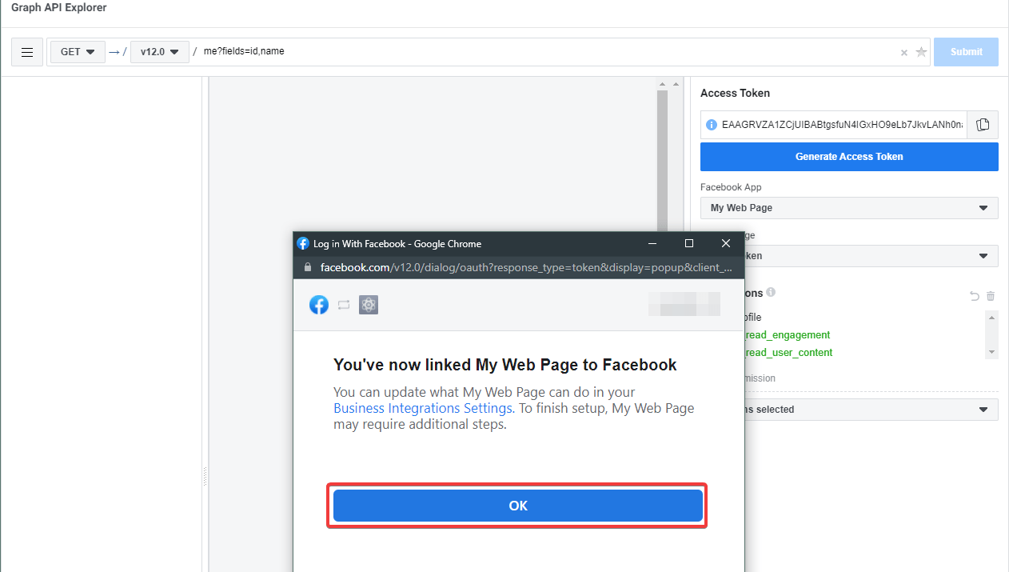Click the Facebook logo in popup header
The width and height of the screenshot is (1009, 572).
coord(319,305)
